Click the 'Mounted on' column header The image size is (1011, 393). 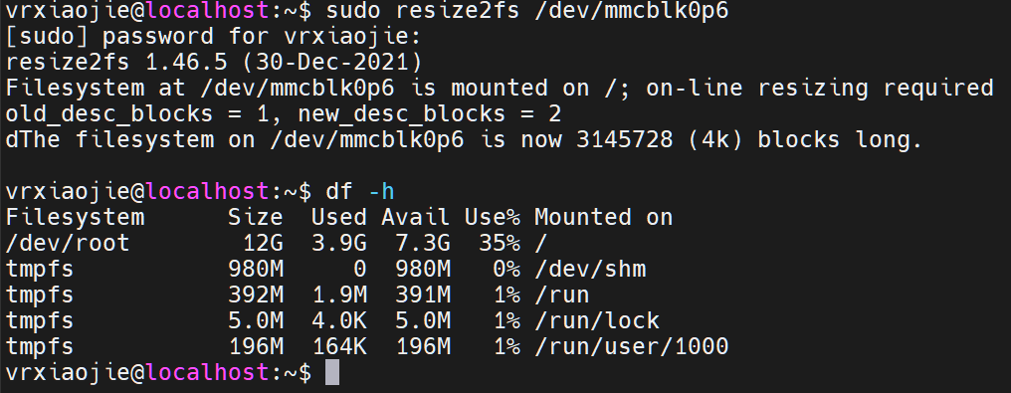(x=603, y=217)
